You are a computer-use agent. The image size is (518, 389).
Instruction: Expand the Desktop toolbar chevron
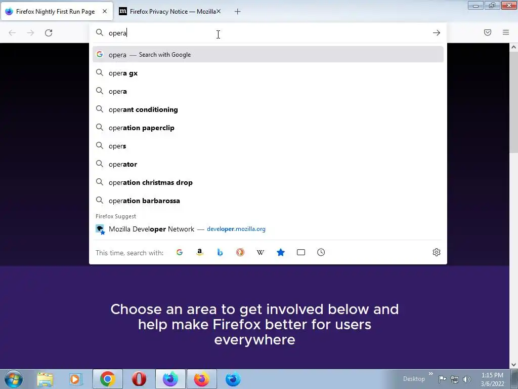coord(431,373)
